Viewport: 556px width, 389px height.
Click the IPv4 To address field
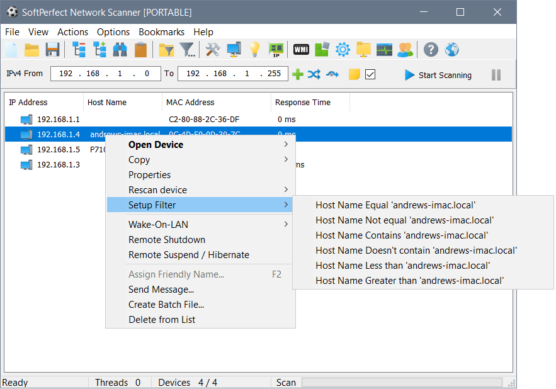tap(232, 74)
